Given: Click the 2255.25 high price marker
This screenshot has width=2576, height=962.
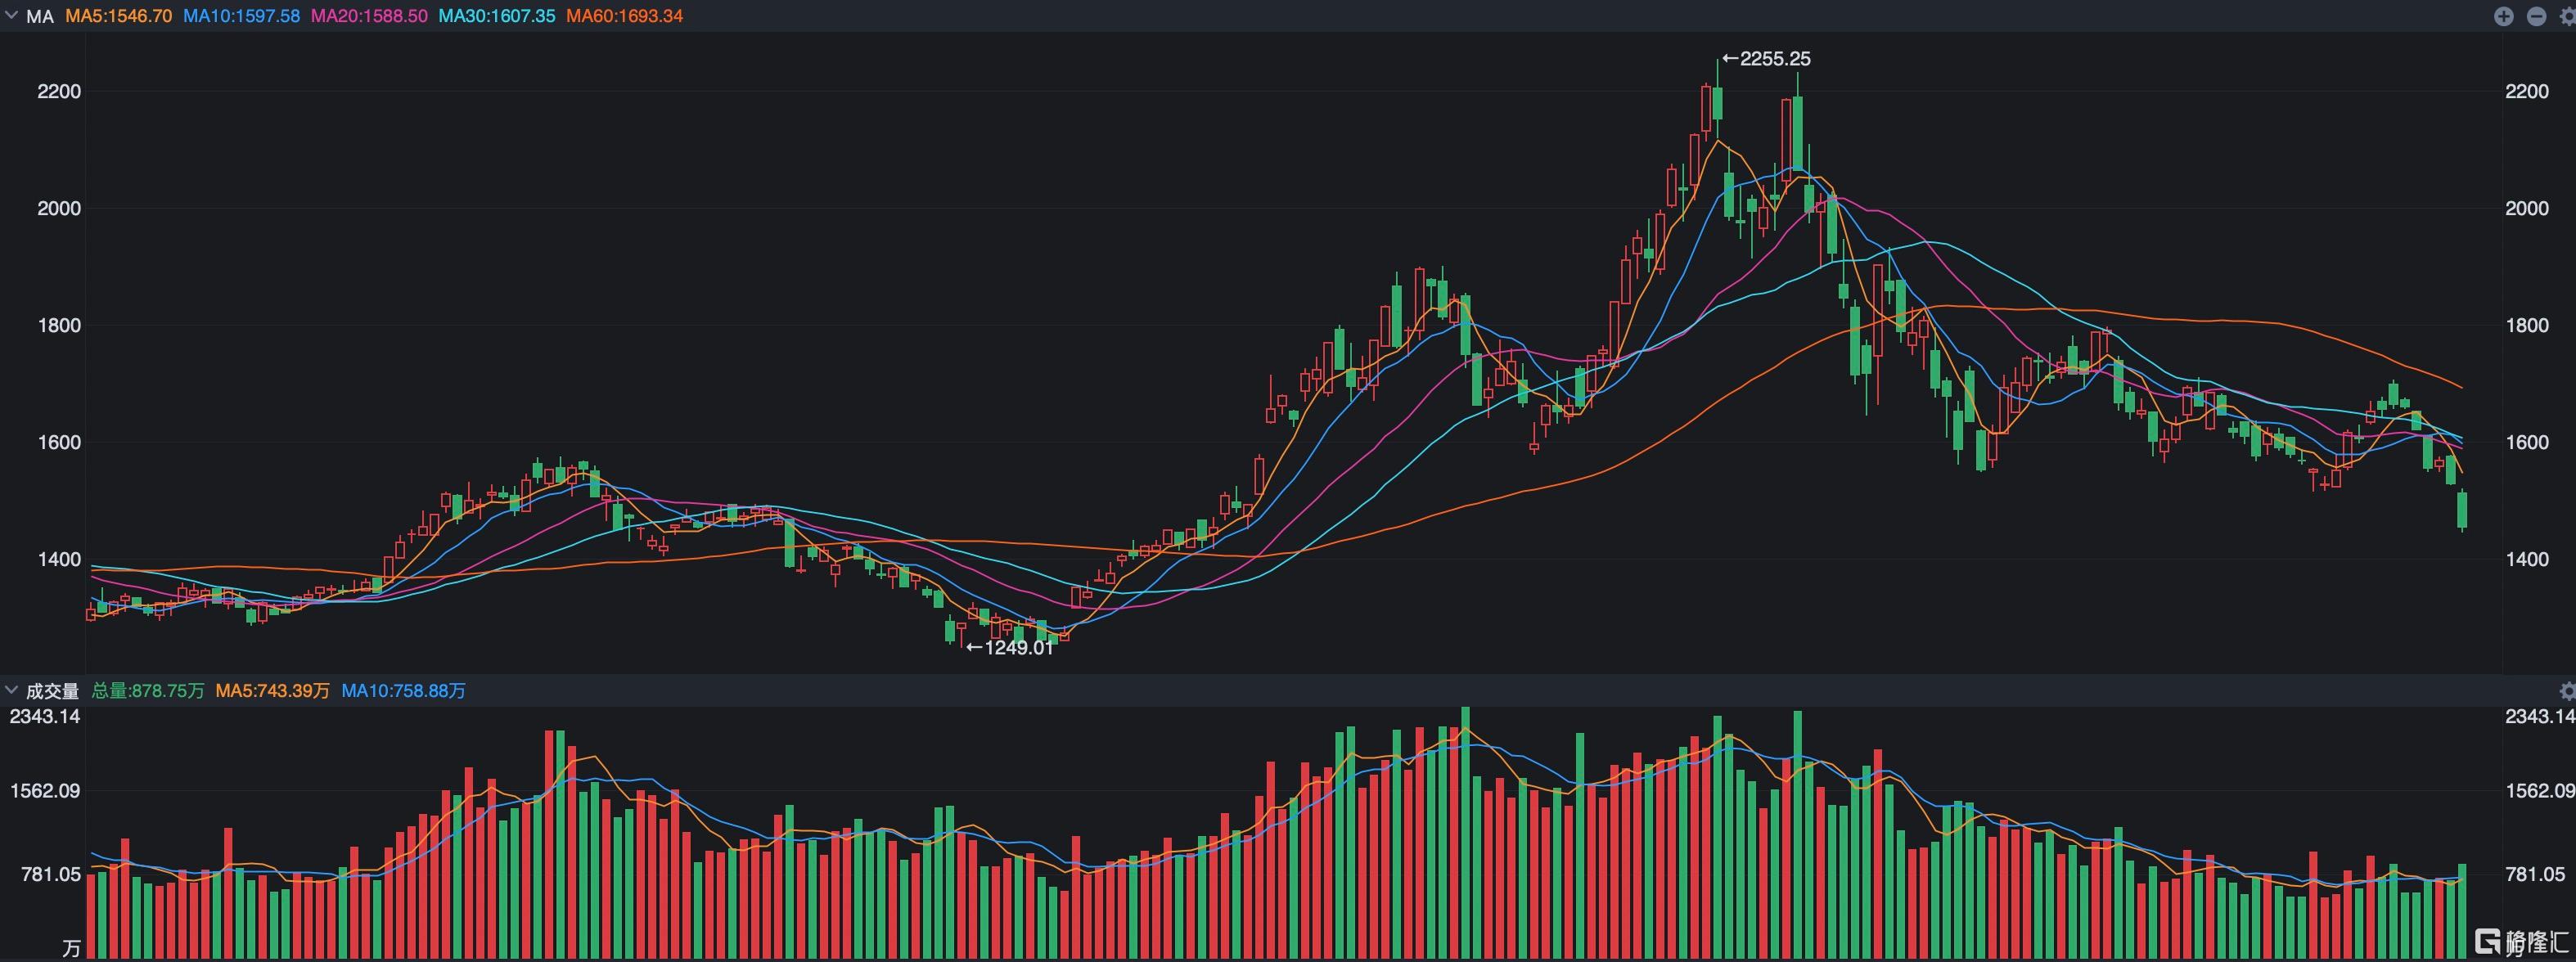Looking at the screenshot, I should tap(1766, 59).
